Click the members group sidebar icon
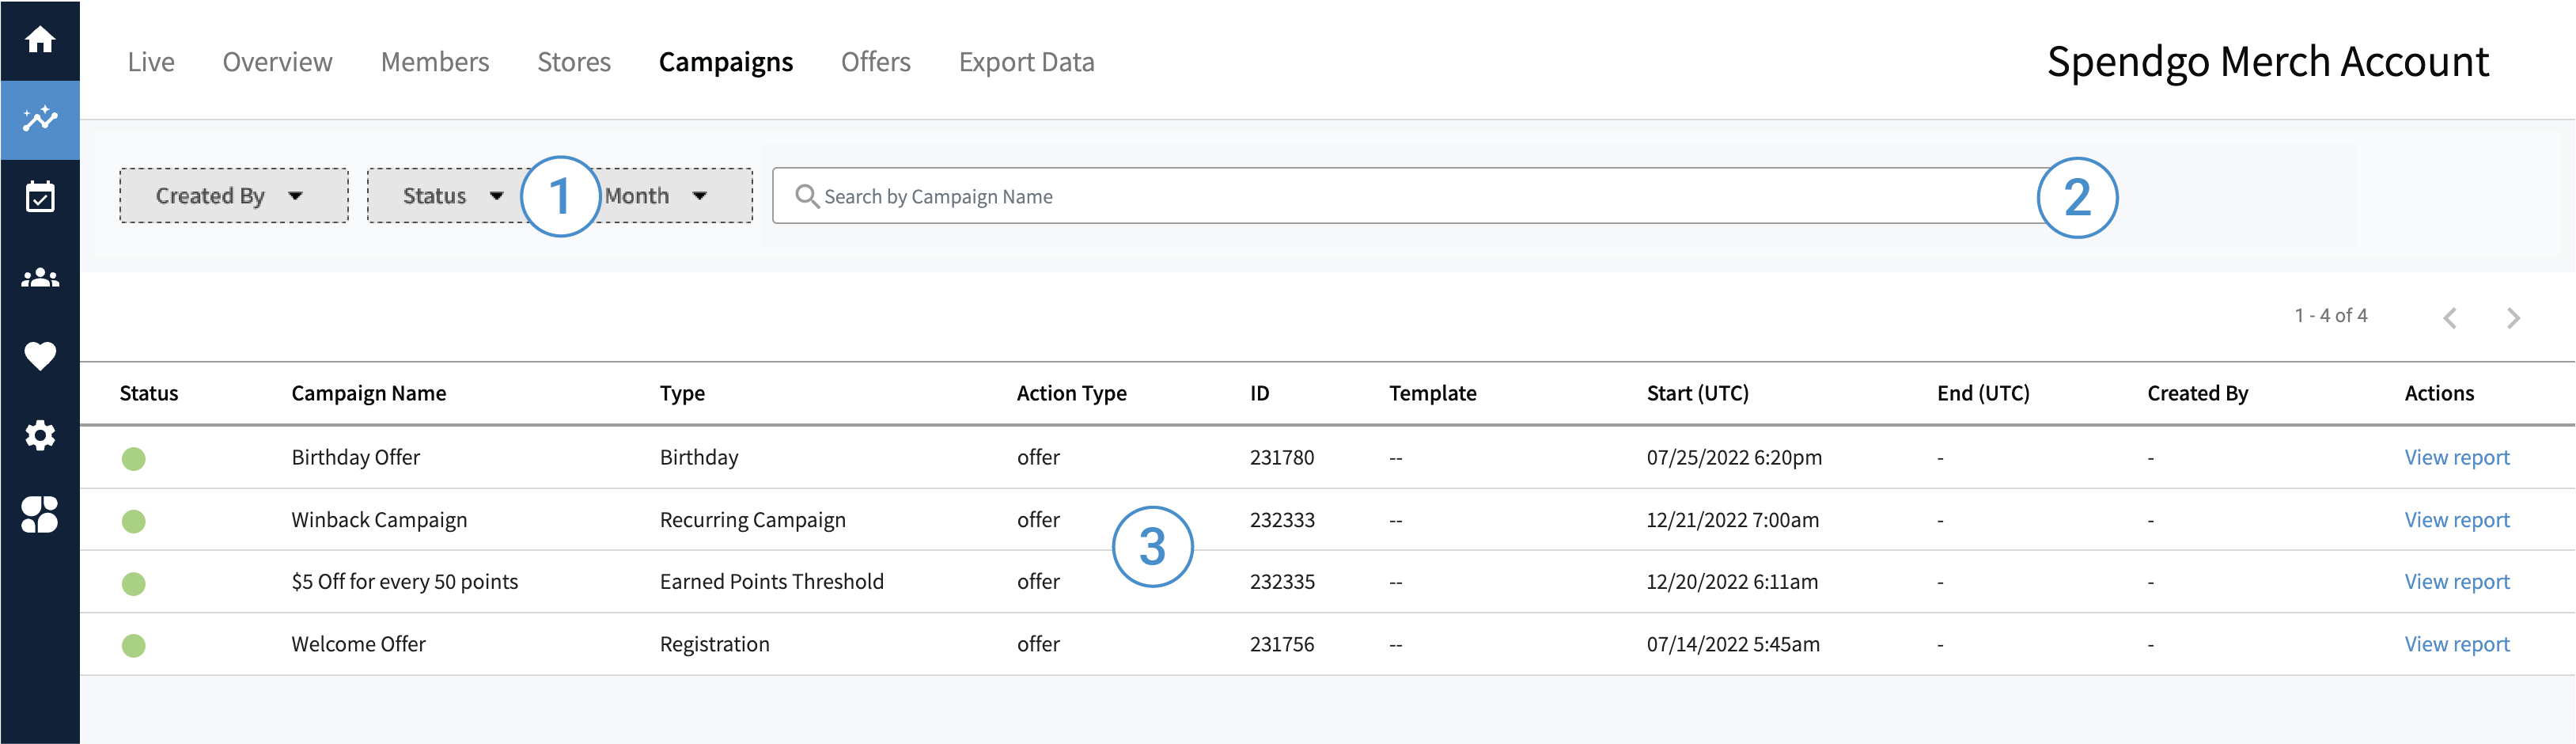2576x744 pixels. tap(40, 277)
